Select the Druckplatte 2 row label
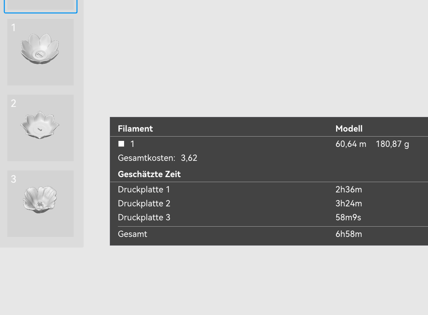The image size is (428, 315). pos(144,203)
